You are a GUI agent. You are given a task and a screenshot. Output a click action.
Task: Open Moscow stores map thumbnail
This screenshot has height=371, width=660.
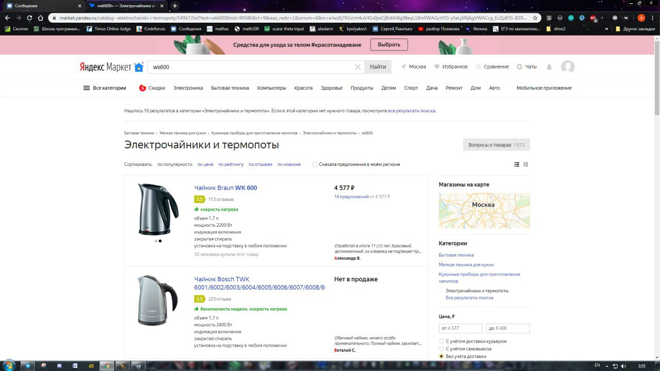click(x=484, y=211)
